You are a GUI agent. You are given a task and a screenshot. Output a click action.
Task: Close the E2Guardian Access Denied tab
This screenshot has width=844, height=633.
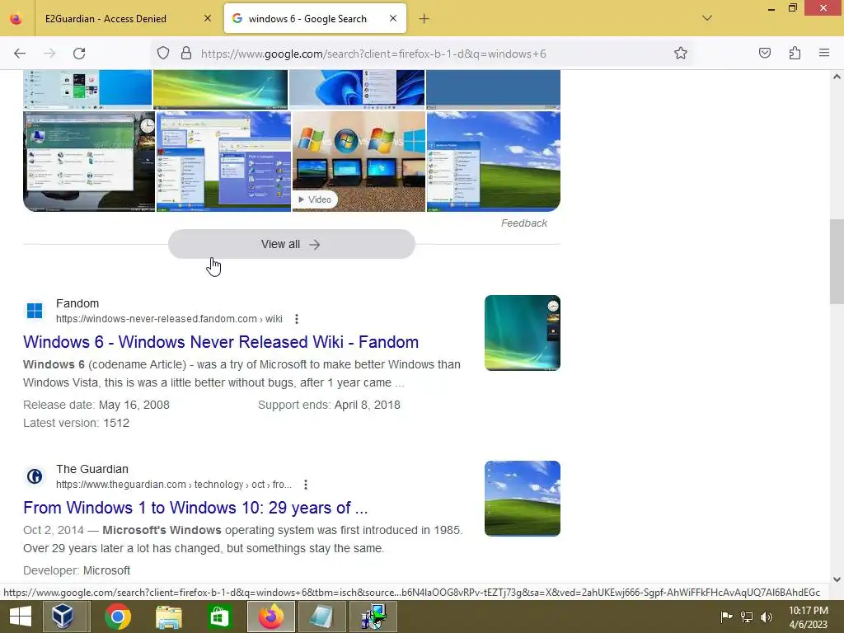pos(208,18)
